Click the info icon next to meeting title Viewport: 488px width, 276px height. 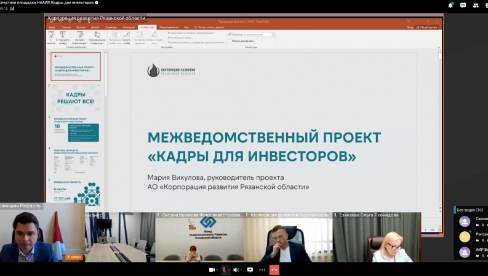pyautogui.click(x=97, y=2)
